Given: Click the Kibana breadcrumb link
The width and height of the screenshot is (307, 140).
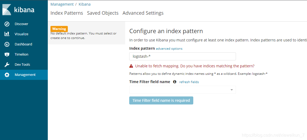Looking at the screenshot, I should tap(85, 4).
